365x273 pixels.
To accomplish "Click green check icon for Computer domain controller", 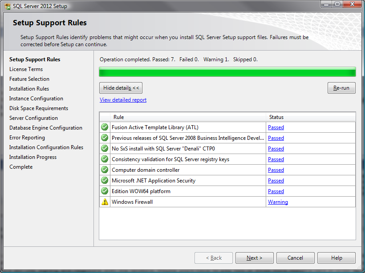I will (x=105, y=170).
